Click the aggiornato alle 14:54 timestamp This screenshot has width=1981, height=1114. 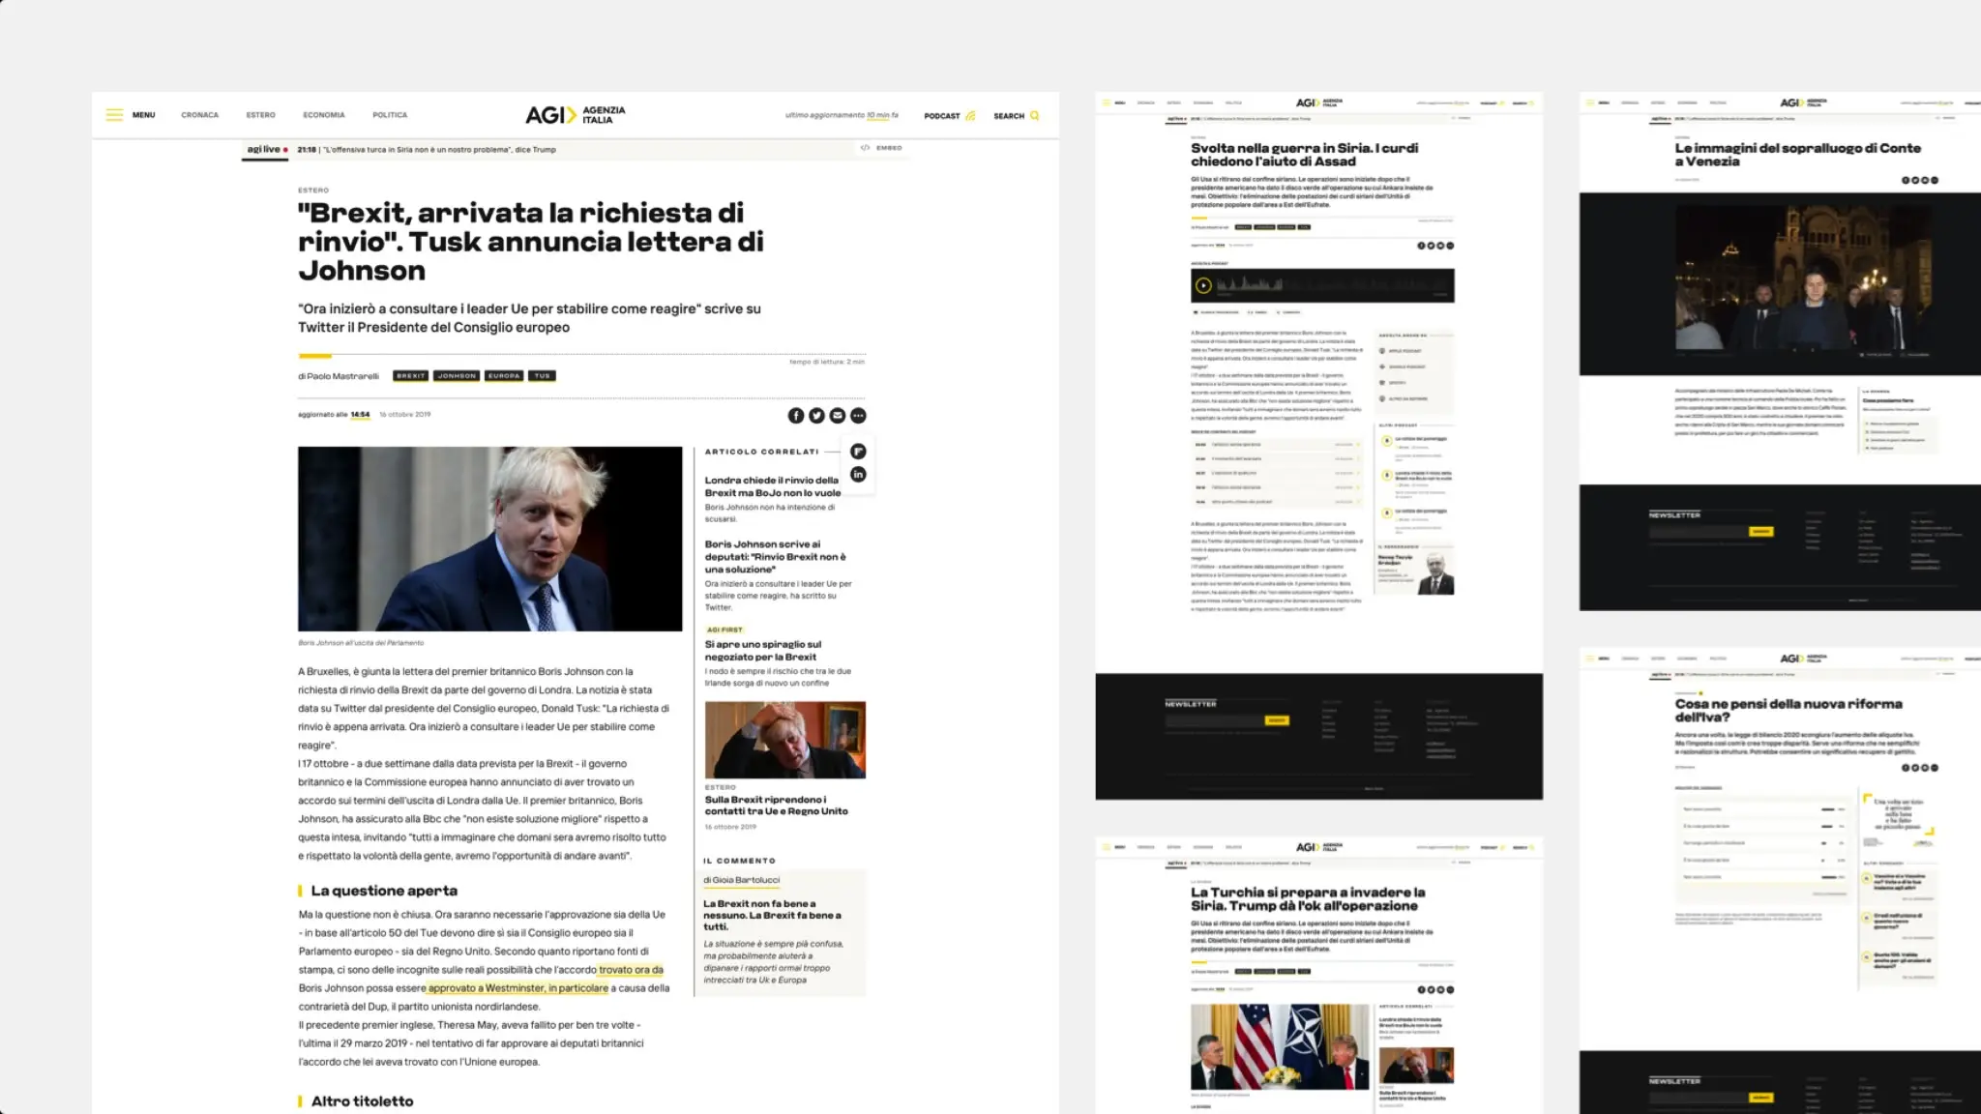click(x=334, y=414)
